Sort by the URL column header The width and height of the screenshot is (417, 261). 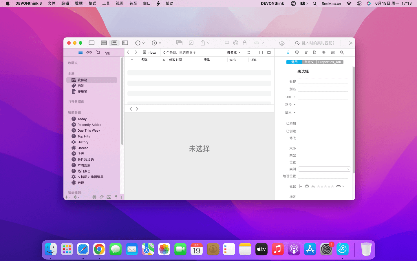pyautogui.click(x=260, y=60)
